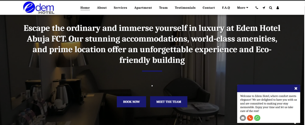
Task: Visit the Contact page
Action: coord(209,8)
